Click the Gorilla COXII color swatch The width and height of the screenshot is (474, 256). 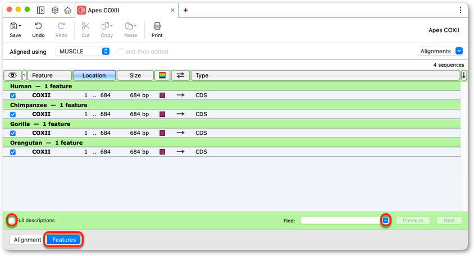click(x=162, y=133)
